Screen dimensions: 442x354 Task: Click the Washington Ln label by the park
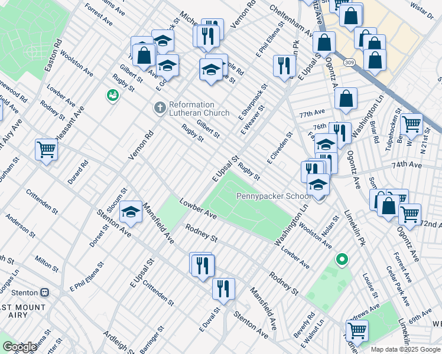click(291, 225)
